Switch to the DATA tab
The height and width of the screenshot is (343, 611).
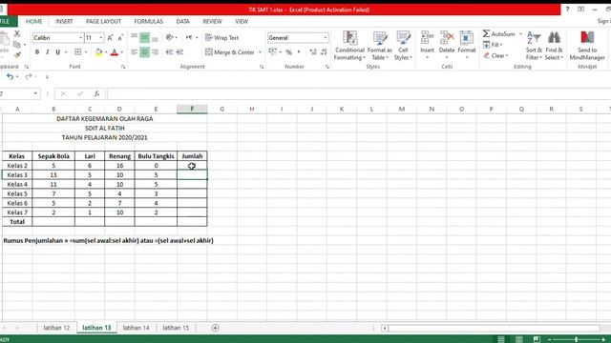pyautogui.click(x=182, y=21)
